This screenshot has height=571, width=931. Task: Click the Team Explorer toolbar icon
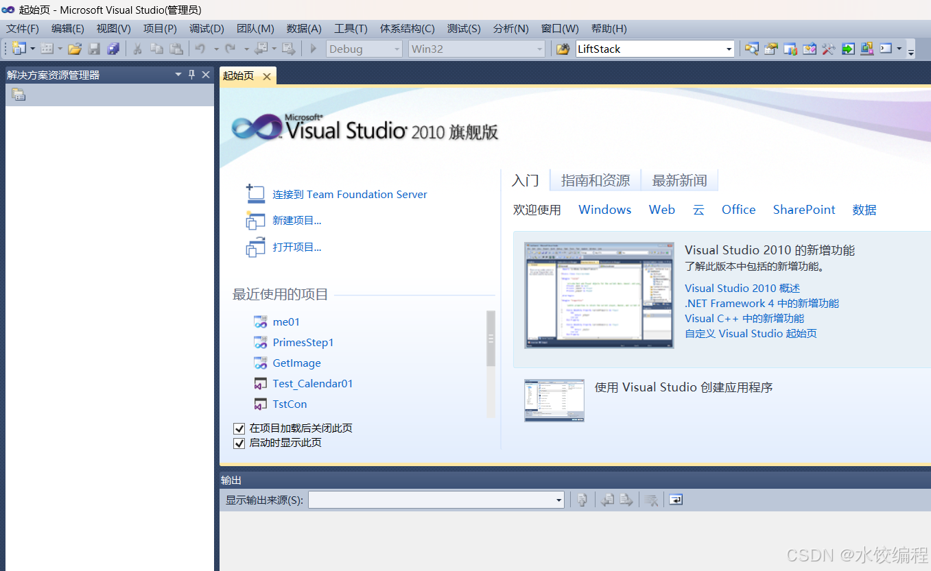click(x=790, y=49)
